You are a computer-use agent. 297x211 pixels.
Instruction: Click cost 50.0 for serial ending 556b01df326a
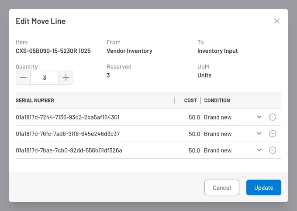tap(194, 151)
